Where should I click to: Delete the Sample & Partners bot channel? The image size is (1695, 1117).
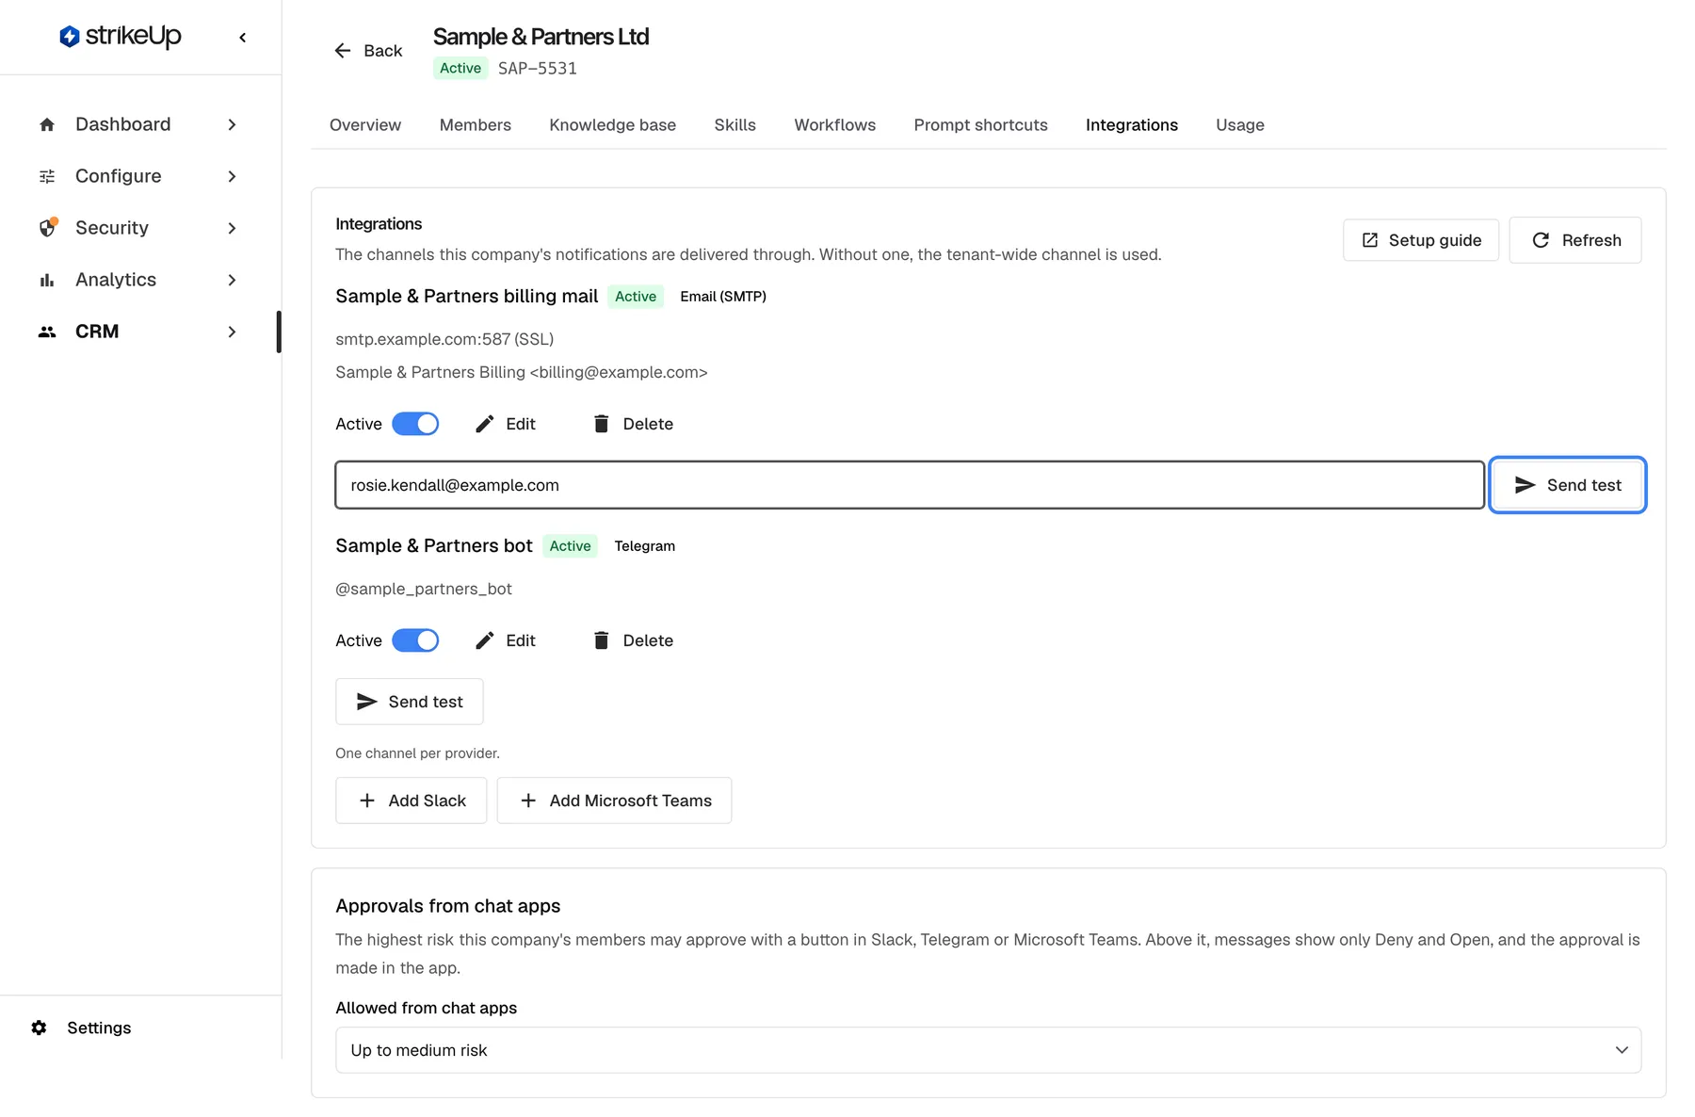click(633, 640)
